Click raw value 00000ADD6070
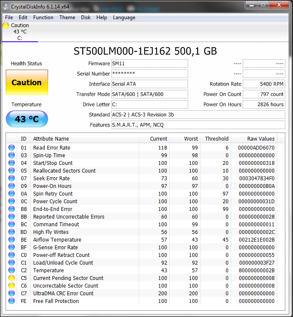Viewport: 293px width, 317px height. pos(256,148)
